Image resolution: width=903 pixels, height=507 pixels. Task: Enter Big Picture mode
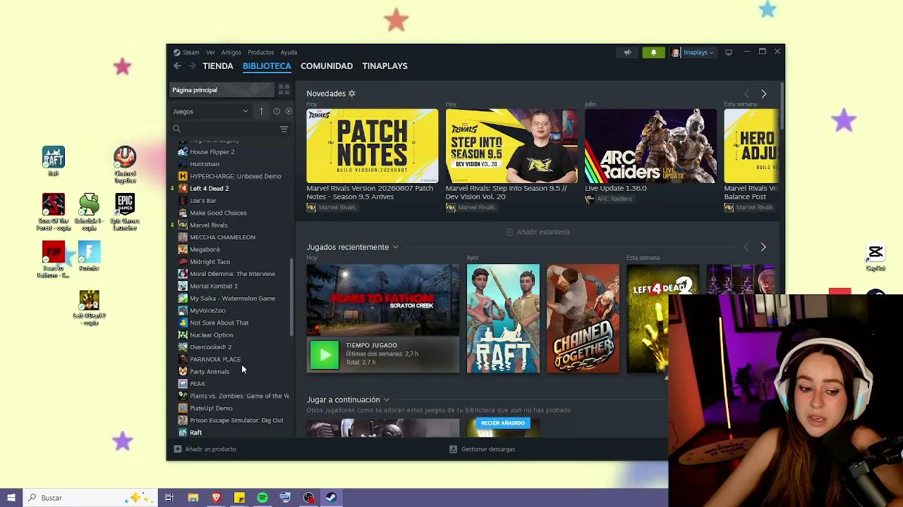(729, 52)
